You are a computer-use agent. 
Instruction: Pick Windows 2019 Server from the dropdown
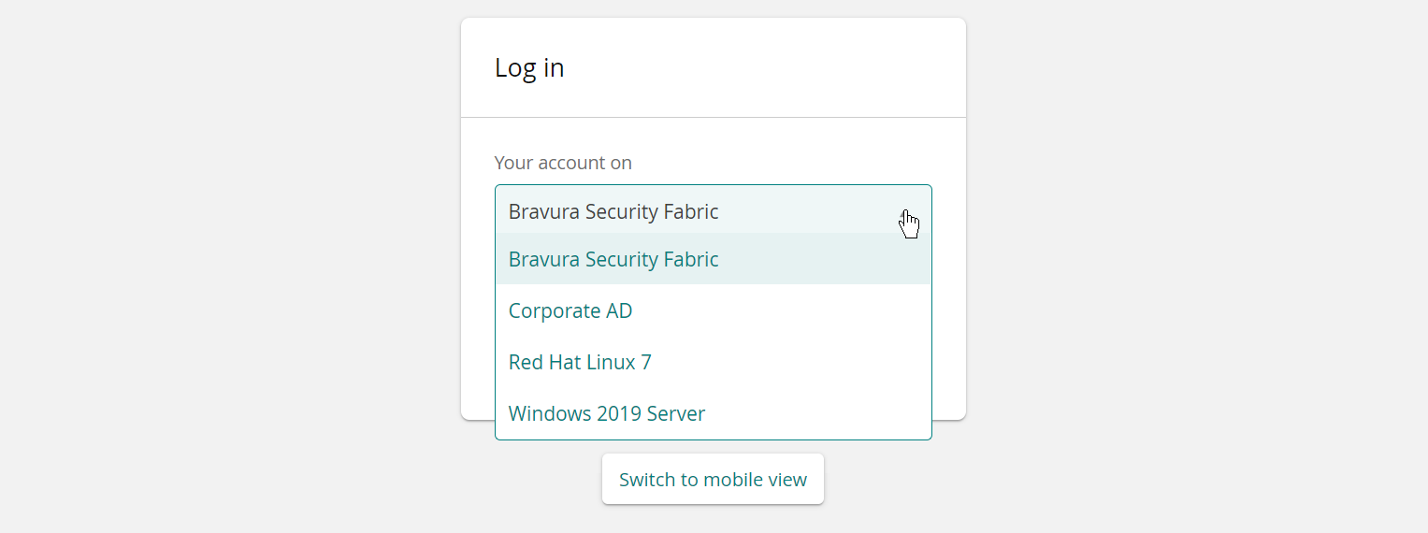coord(607,413)
